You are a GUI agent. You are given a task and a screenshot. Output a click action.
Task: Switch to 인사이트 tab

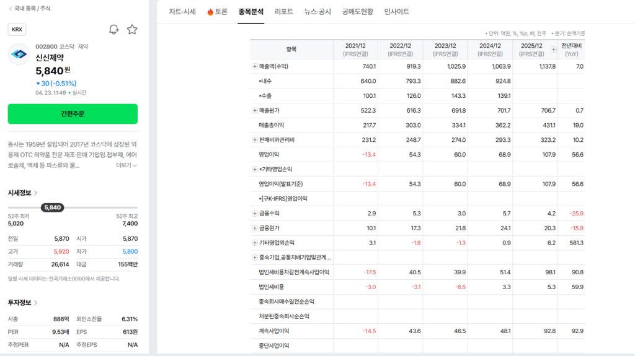[x=396, y=12]
